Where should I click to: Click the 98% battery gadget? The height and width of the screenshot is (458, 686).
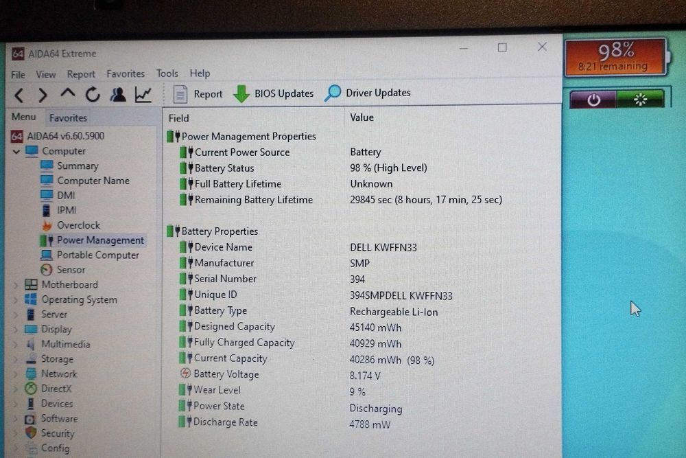616,58
